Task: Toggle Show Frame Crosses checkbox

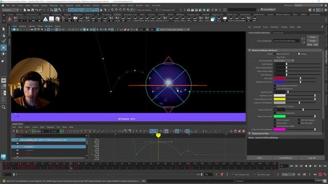Action: [275, 106]
